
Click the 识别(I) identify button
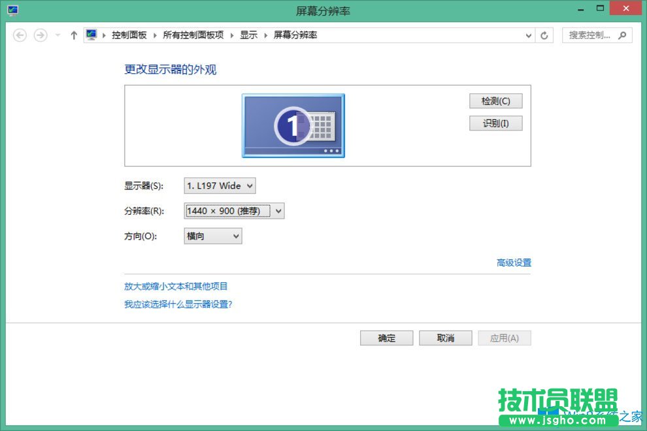[x=495, y=123]
